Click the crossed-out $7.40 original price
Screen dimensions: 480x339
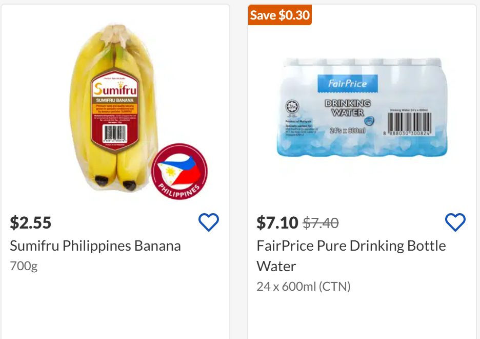321,223
